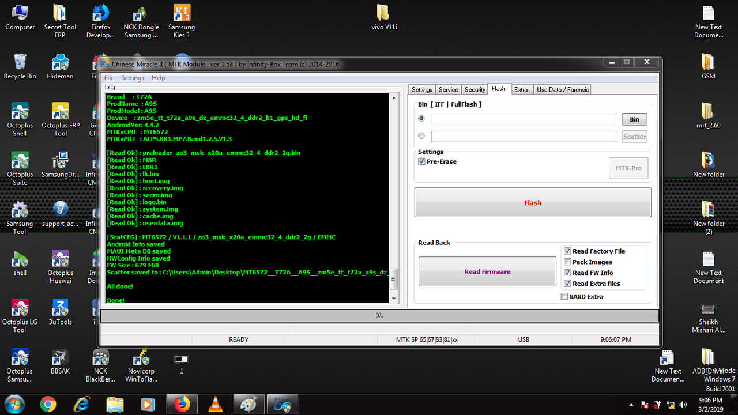Open support_ac... desktop shortcut
738x415 pixels.
coord(60,214)
